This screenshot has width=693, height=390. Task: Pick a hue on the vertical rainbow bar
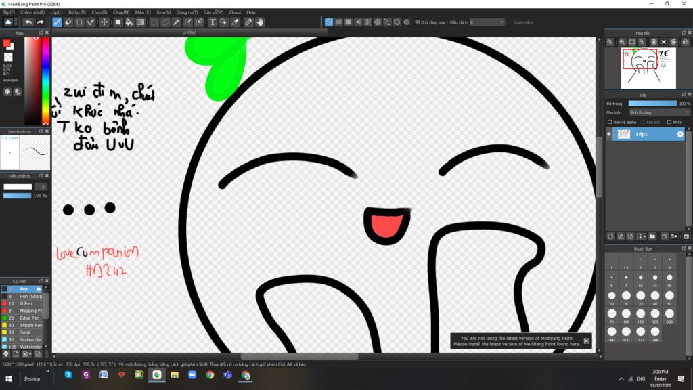[45, 81]
